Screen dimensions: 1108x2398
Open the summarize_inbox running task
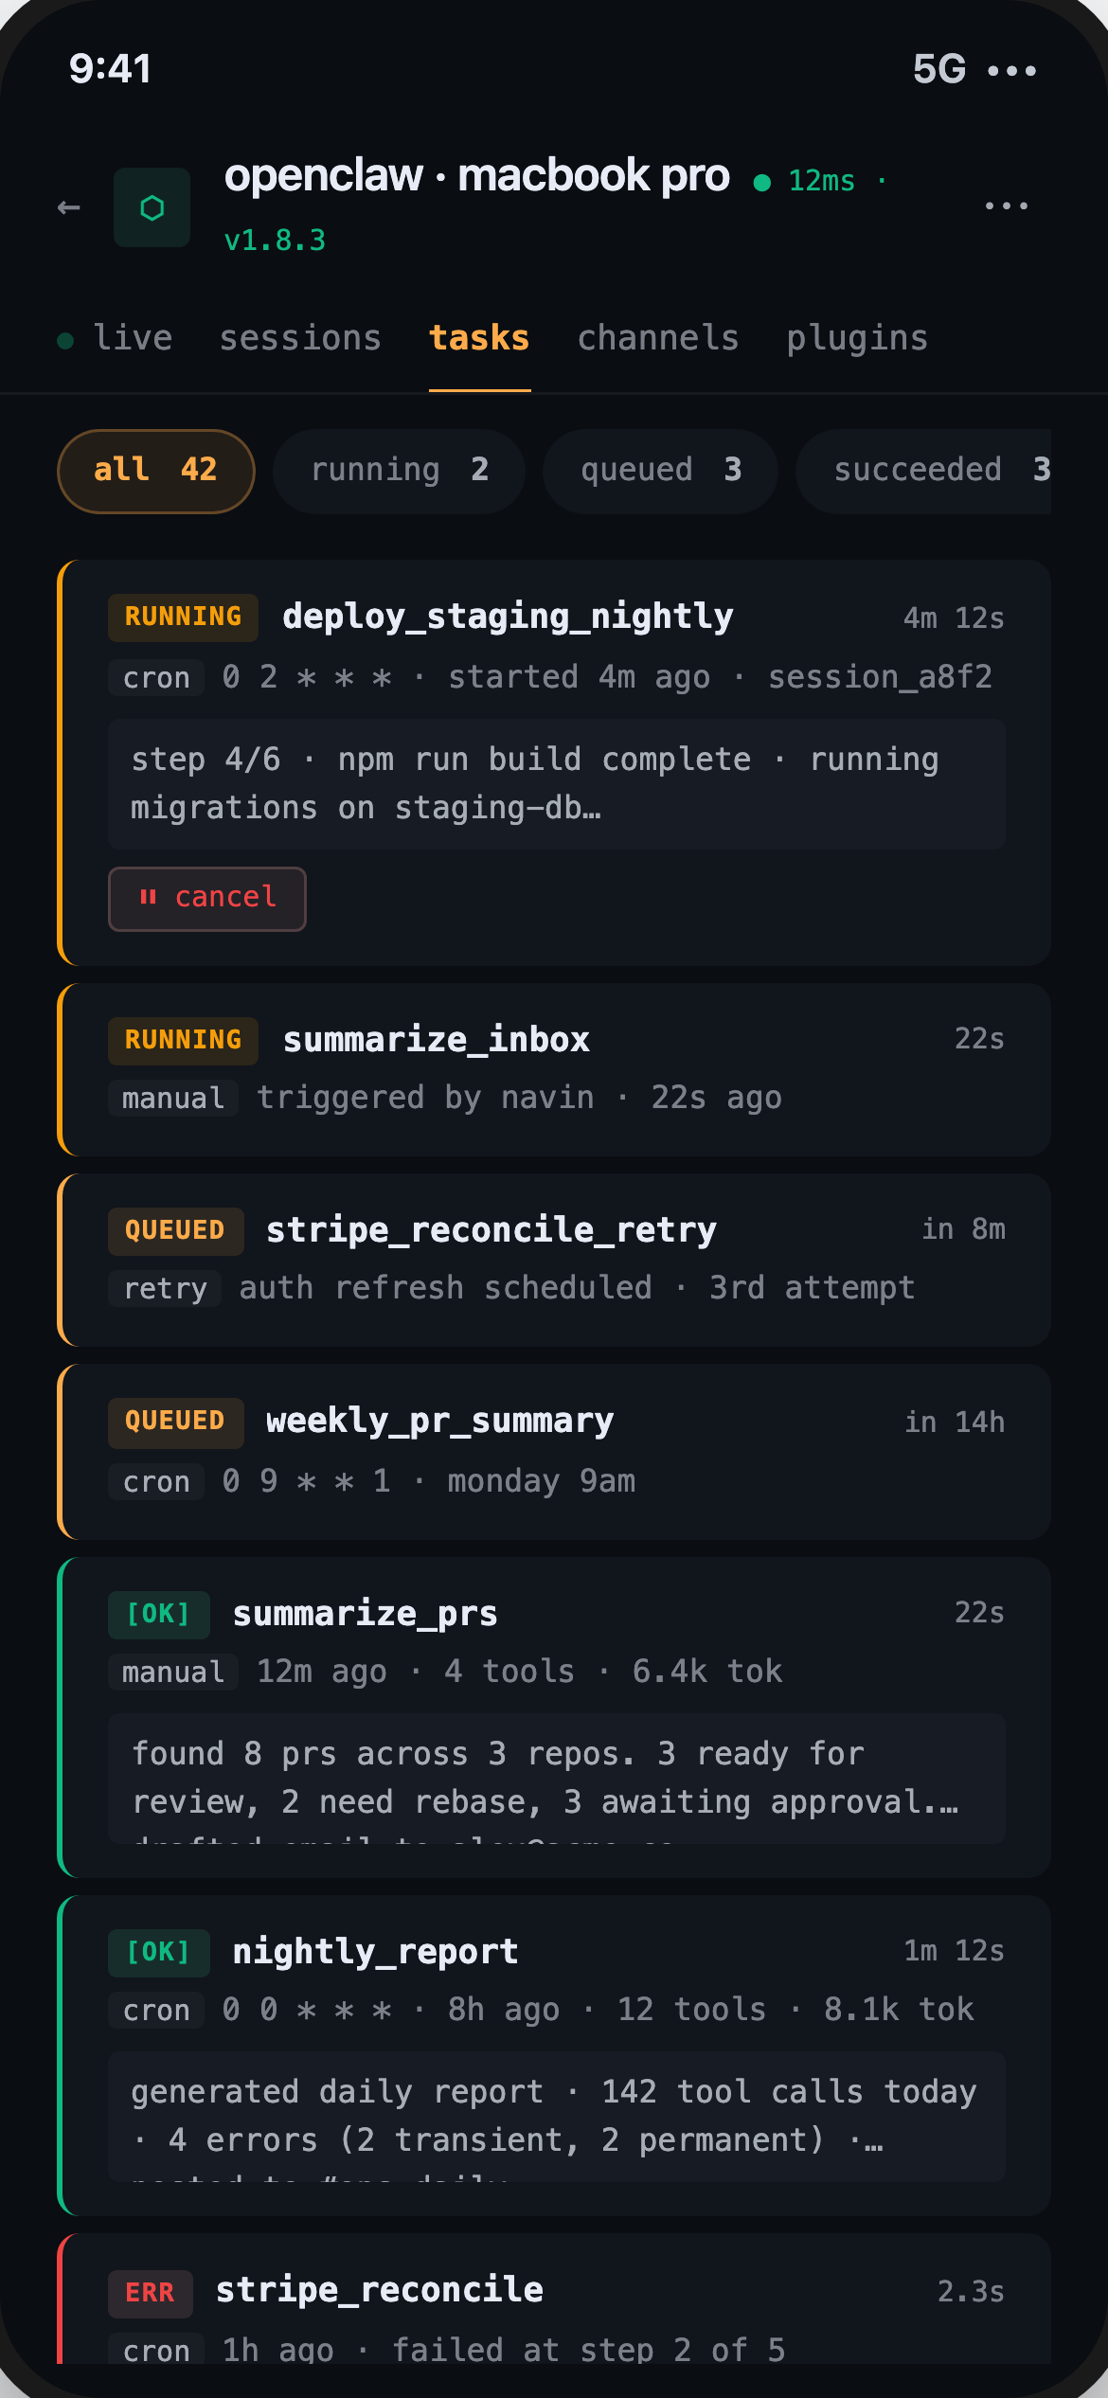pos(554,1069)
